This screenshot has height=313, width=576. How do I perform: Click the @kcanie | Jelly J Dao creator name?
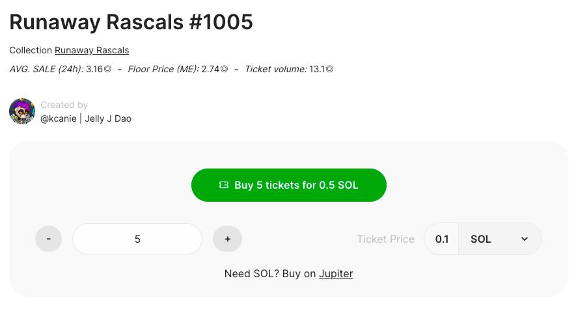[x=86, y=118]
